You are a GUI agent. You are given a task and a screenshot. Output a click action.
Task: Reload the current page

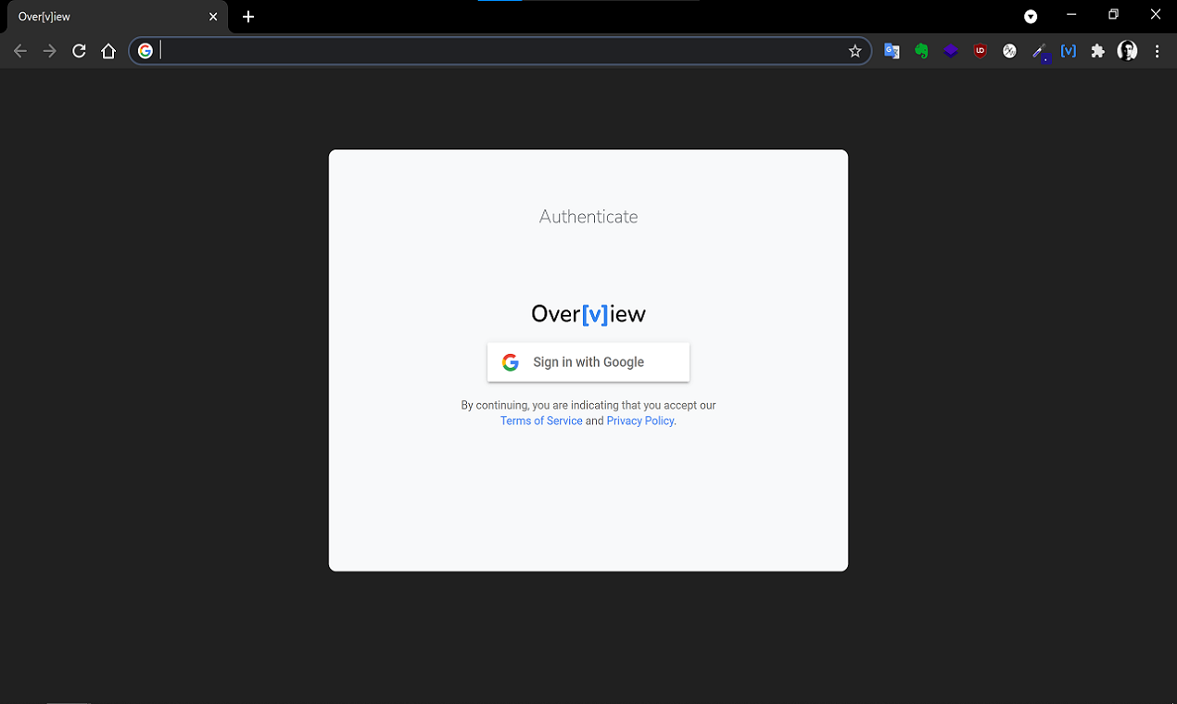point(79,51)
